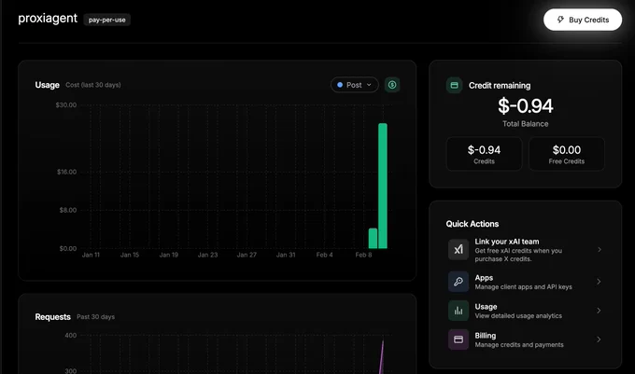Click the purple requests line spike
This screenshot has width=635, height=374.
[x=382, y=356]
